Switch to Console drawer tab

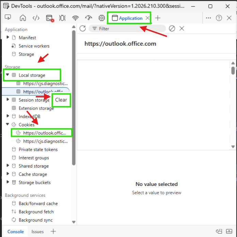pyautogui.click(x=16, y=232)
